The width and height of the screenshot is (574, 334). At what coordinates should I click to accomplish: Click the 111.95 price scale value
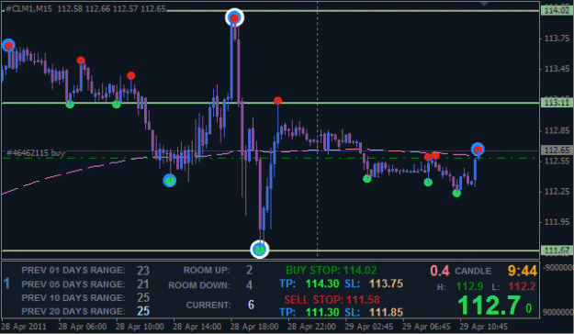557,222
